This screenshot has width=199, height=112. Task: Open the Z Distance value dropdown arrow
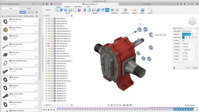point(196,50)
